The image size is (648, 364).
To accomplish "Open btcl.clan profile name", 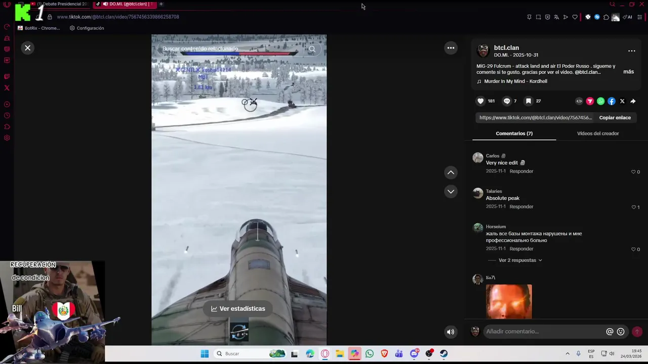I will click(x=506, y=48).
